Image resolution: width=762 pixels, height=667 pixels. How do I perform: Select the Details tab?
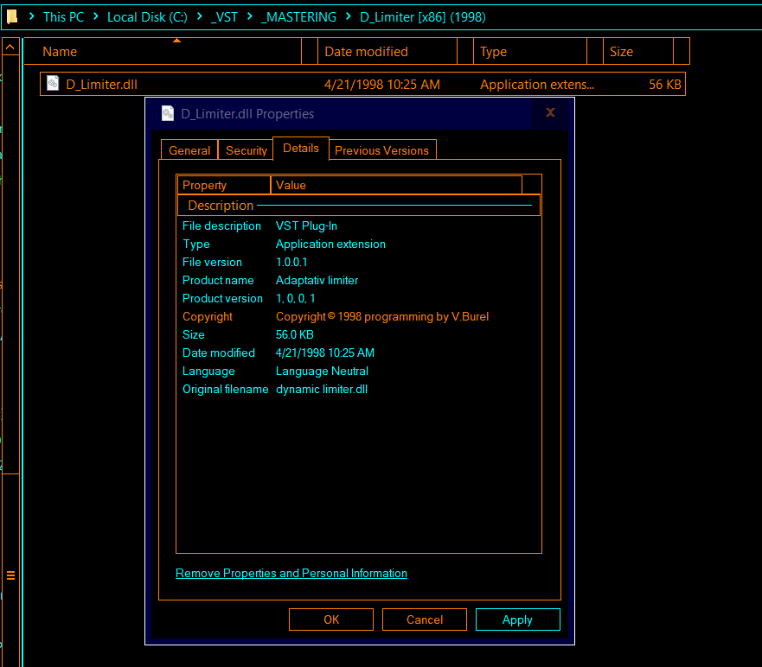301,148
